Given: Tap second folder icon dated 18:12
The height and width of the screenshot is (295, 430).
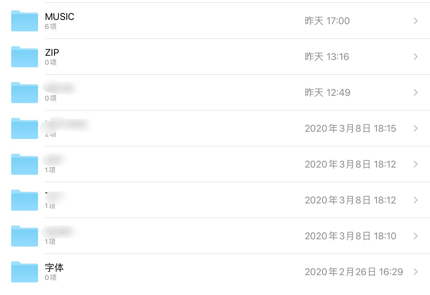Looking at the screenshot, I should pos(25,200).
